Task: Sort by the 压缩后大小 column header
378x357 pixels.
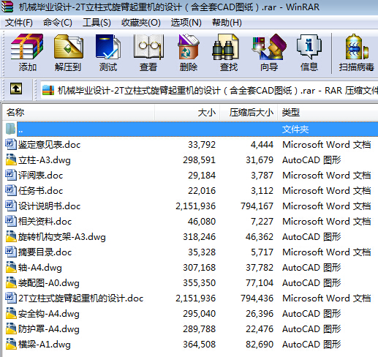Action: coord(249,113)
